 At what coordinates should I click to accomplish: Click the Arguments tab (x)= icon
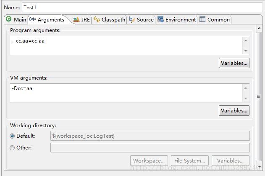click(x=33, y=19)
